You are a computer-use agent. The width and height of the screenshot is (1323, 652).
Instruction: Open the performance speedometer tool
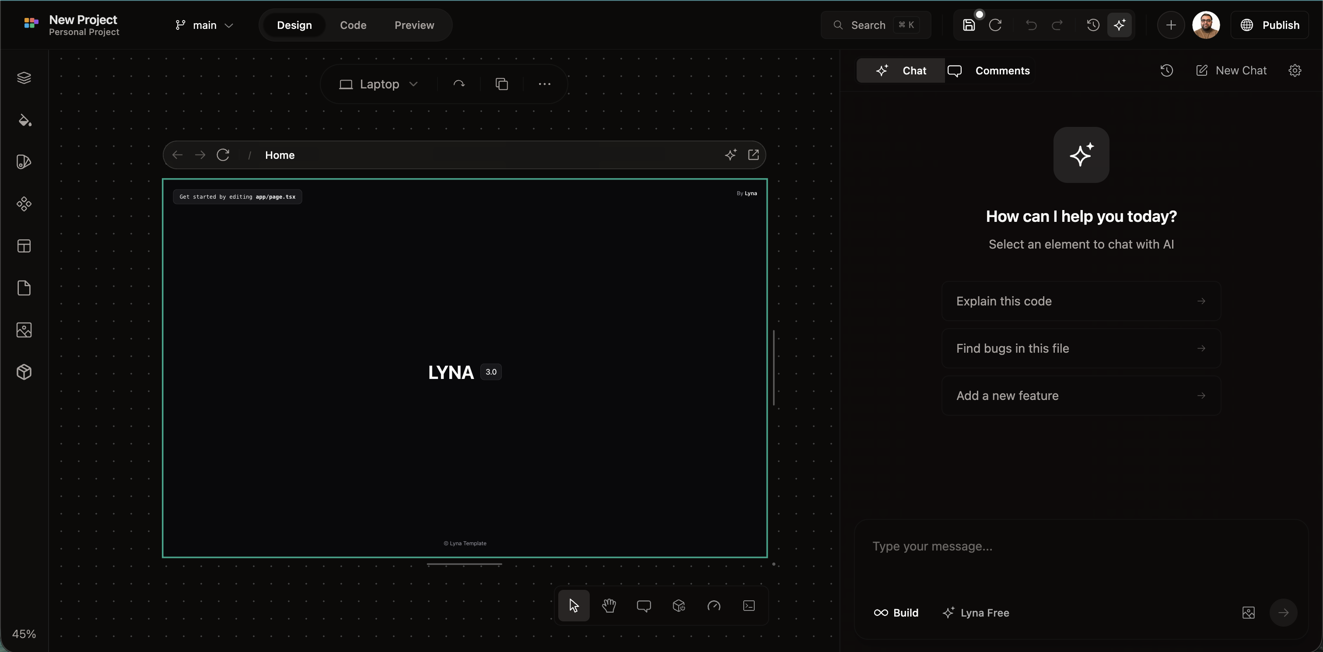[x=714, y=606]
